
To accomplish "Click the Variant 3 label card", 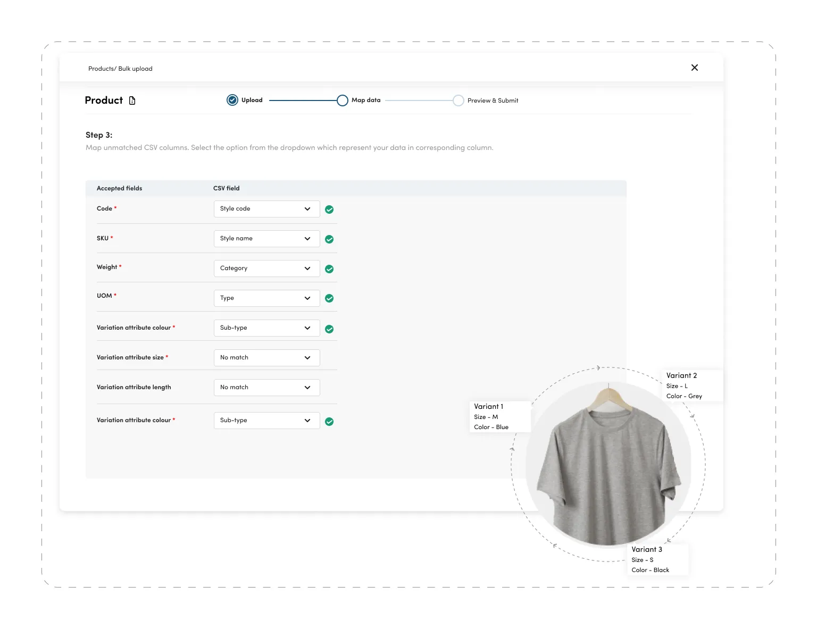I will tap(658, 559).
